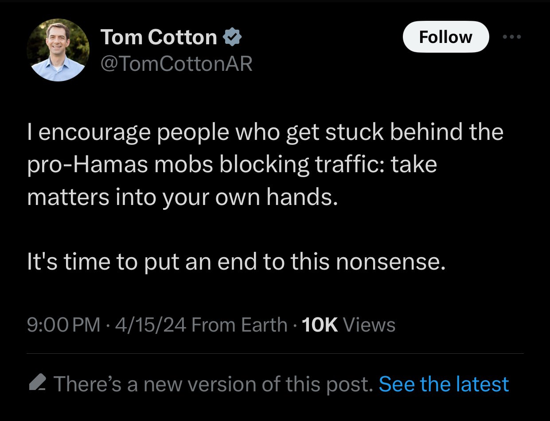The image size is (550, 421).
Task: Click the Tom Cotton display name
Action: pos(159,37)
